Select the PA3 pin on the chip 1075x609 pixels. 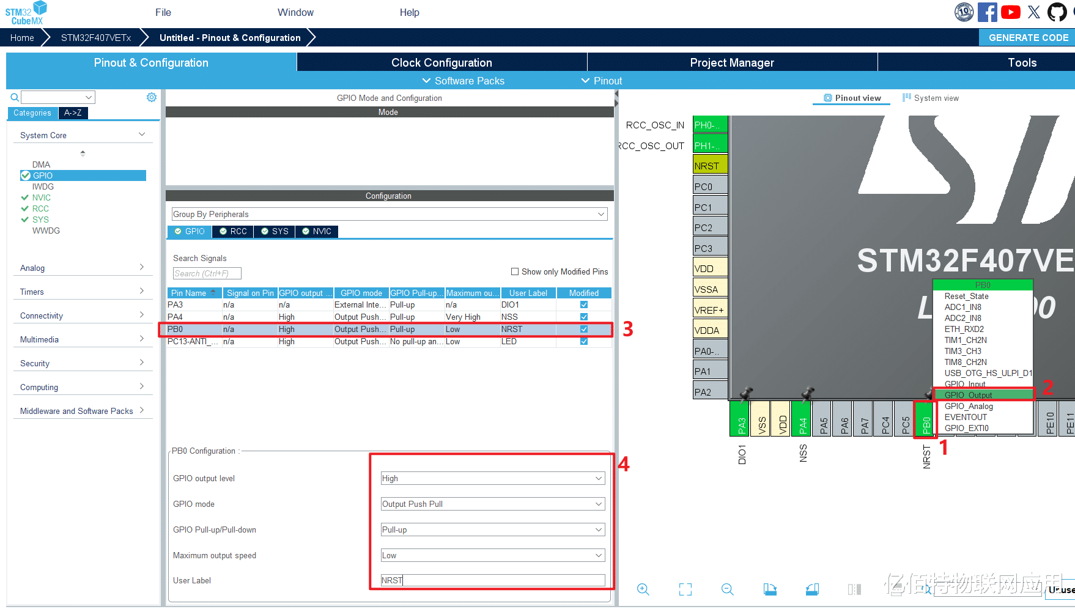pyautogui.click(x=740, y=418)
